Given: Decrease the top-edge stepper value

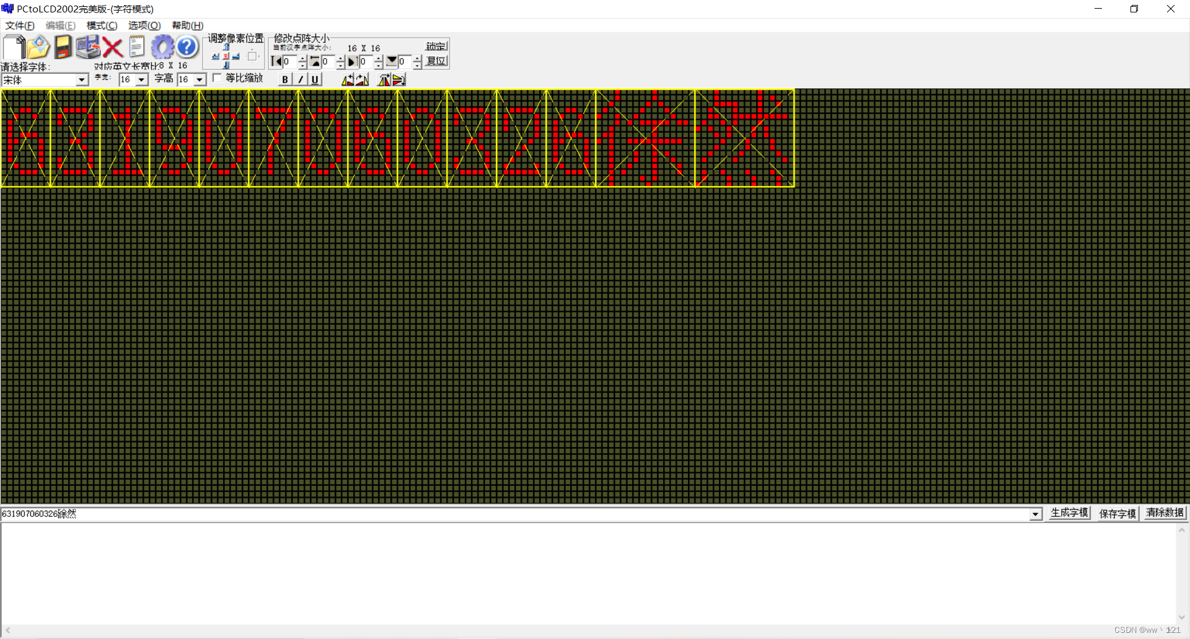Looking at the screenshot, I should (x=340, y=65).
